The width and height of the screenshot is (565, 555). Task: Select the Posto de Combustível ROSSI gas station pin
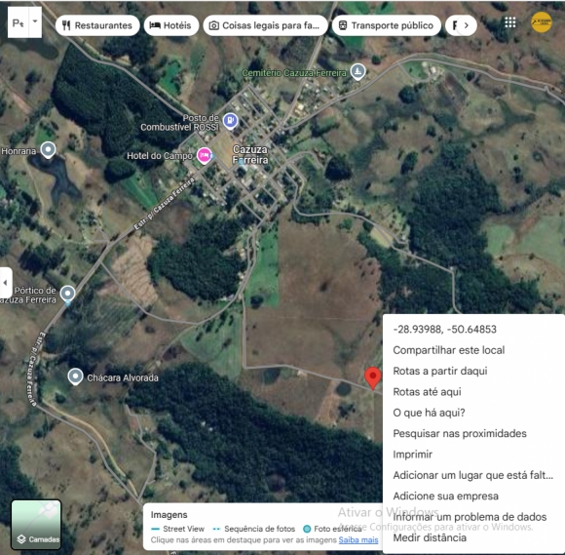point(230,121)
